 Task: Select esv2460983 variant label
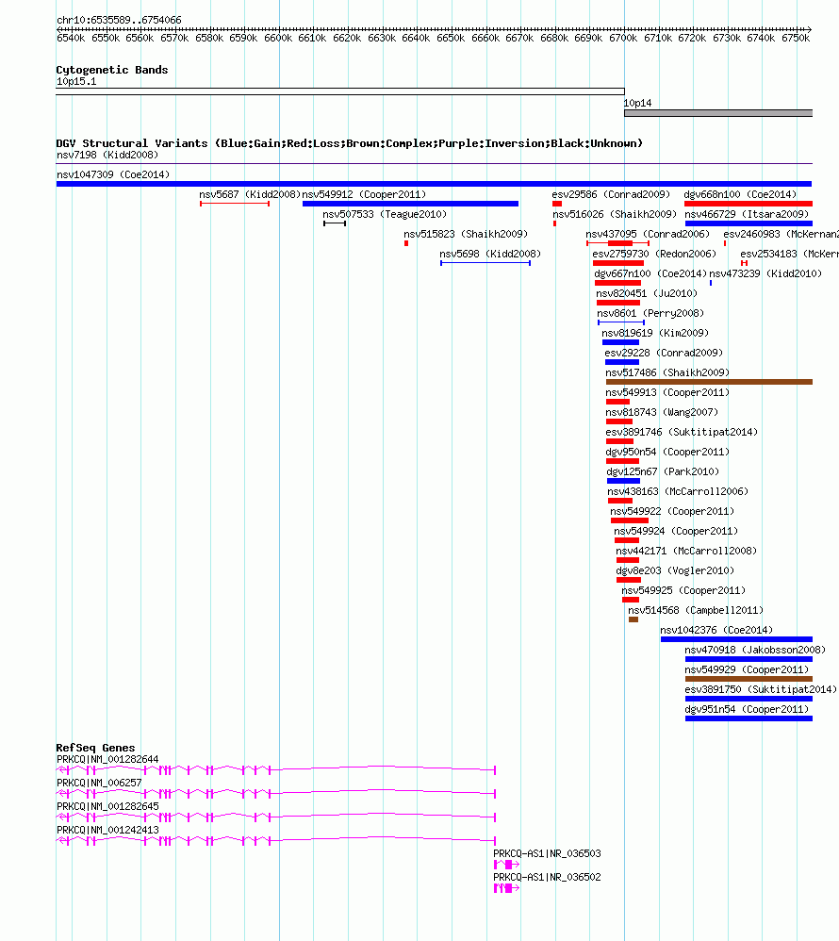point(781,234)
